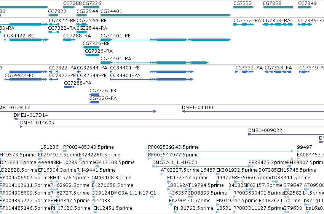Select EST LD33411.5prime
The width and height of the screenshot is (324, 214).
275,182
